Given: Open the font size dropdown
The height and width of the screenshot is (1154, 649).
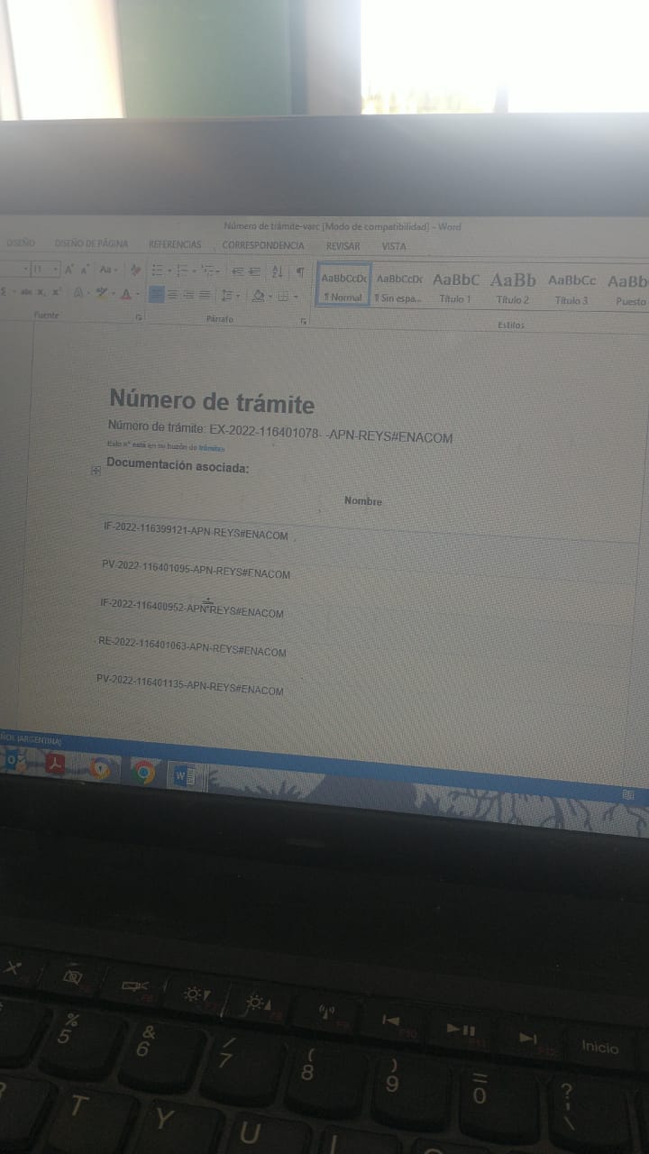Looking at the screenshot, I should 55,270.
